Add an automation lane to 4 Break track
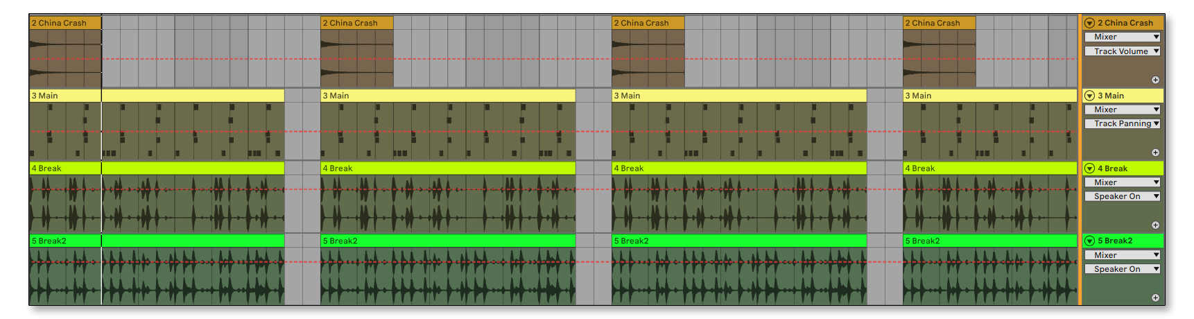The image size is (1194, 319). 1155,225
